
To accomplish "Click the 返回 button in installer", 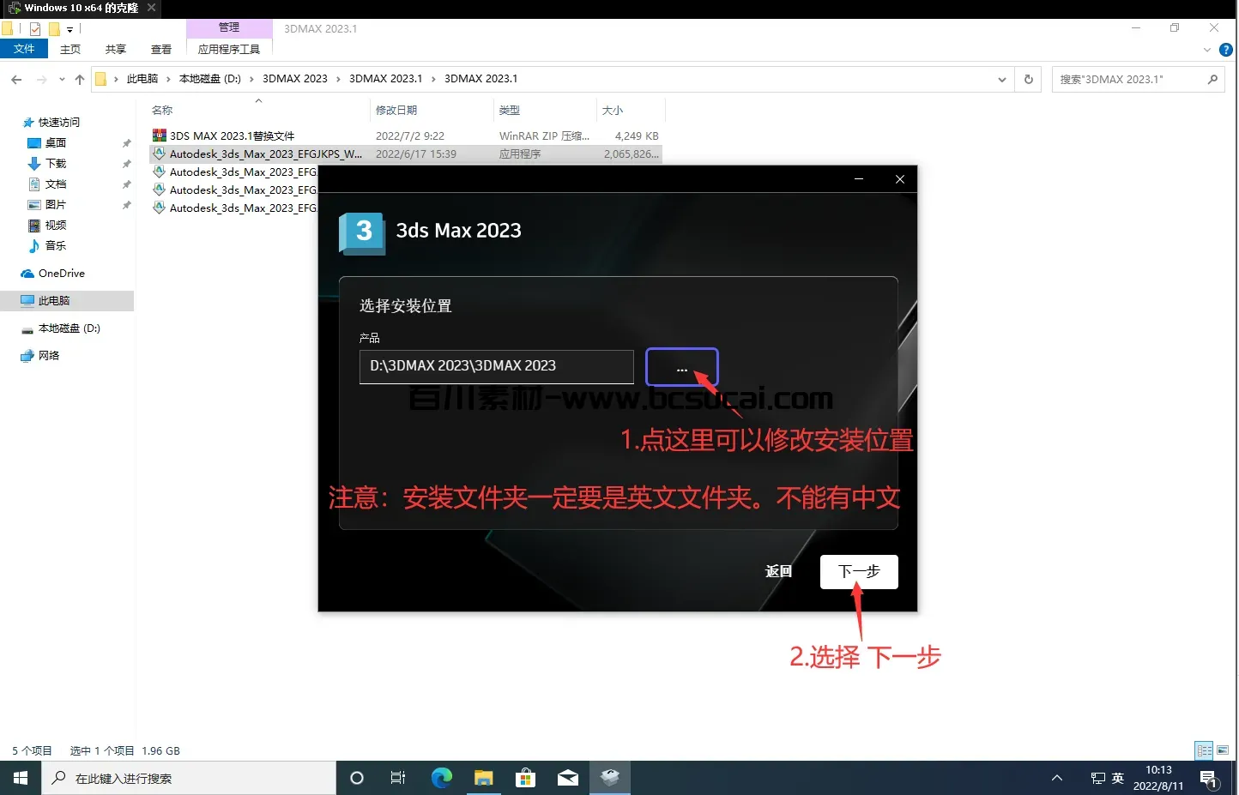I will coord(778,571).
